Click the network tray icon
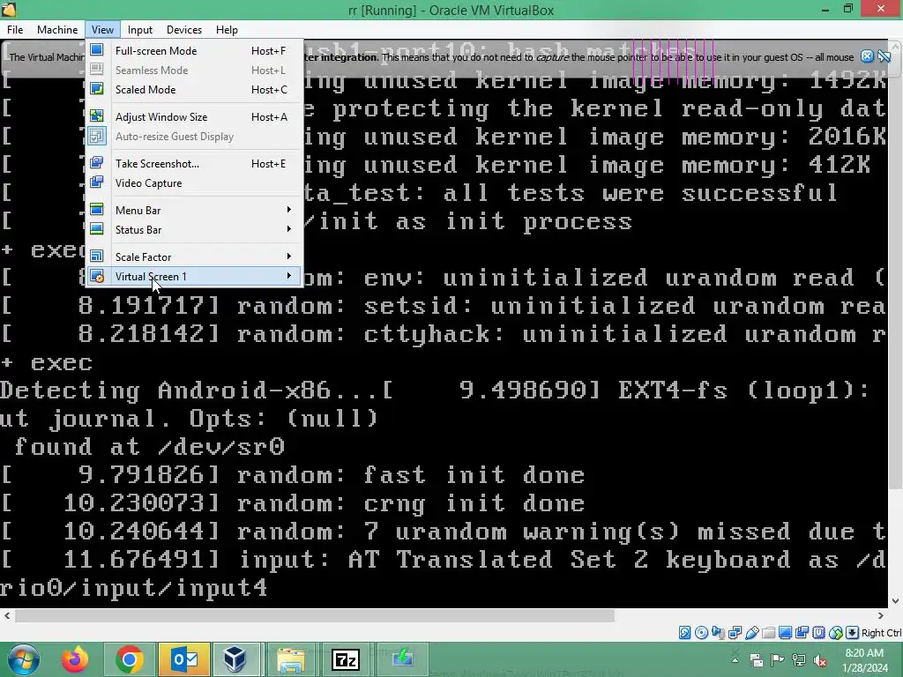This screenshot has height=677, width=903. 799,659
